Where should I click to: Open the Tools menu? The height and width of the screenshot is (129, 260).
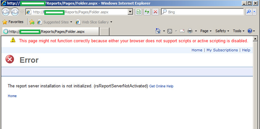pos(238,31)
